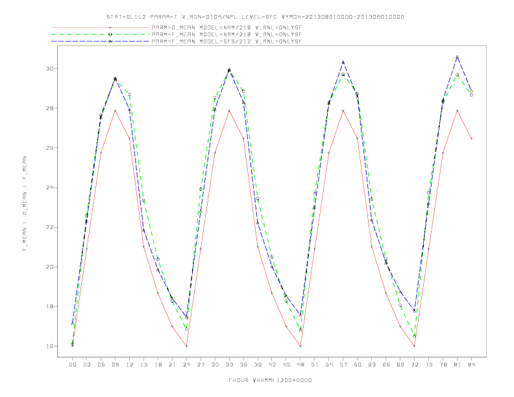
Task: Click the x-axis tick label 12
Action: tap(130, 365)
